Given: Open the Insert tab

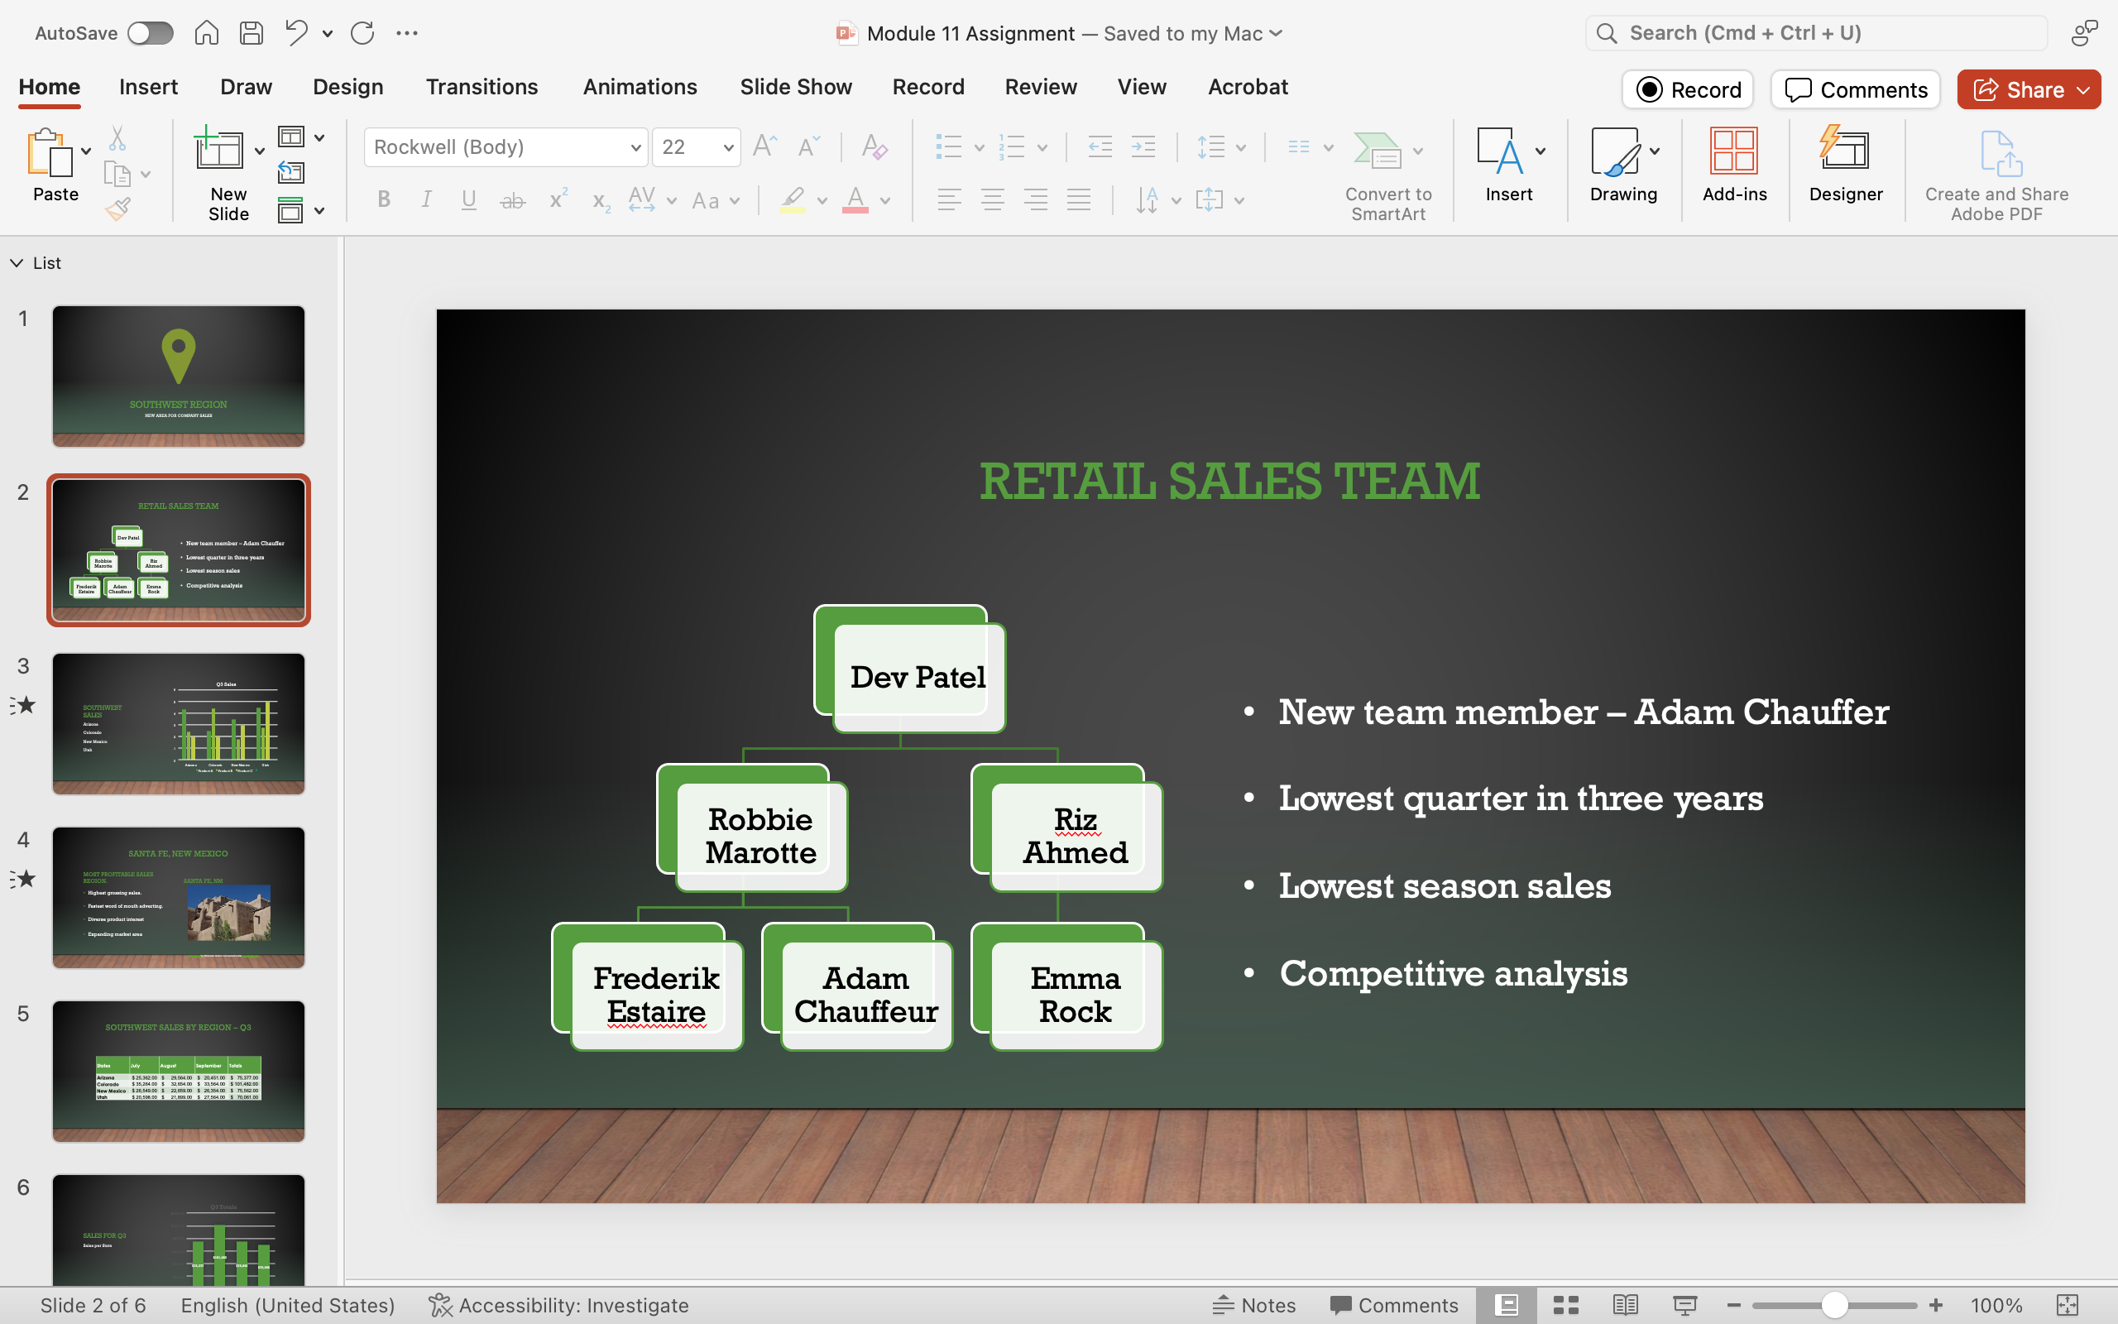Looking at the screenshot, I should pyautogui.click(x=148, y=87).
